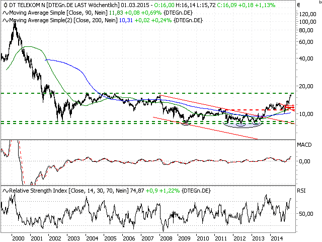Image resolution: width=322 pixels, height=242 pixels.
Task: Click the line icon beside Relative Strength Index
Action: click(x=6, y=191)
